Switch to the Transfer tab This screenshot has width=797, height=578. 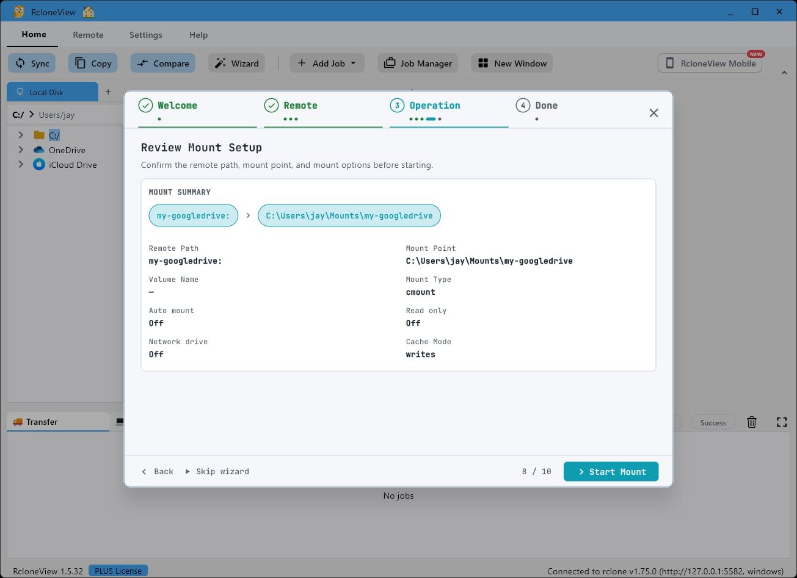coord(58,422)
